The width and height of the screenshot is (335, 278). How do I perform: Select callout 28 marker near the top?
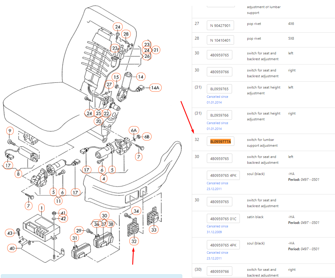point(126,34)
